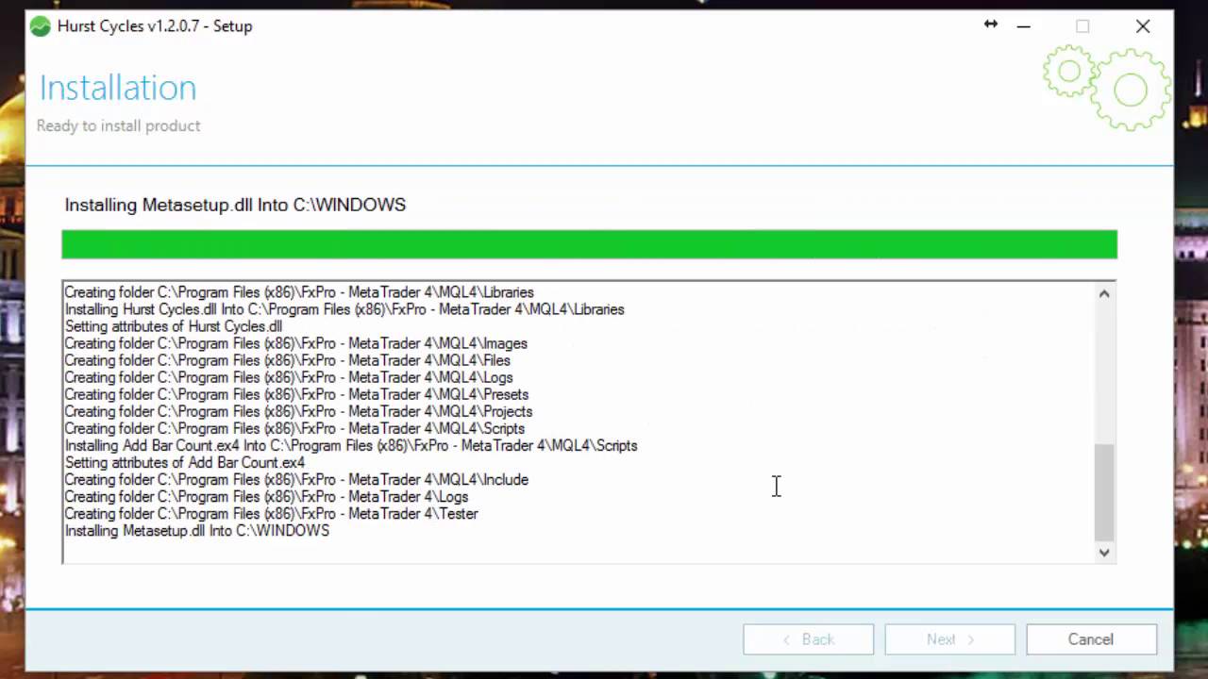
Task: Select 'Creating folder ...MQL4\Scripts' log line
Action: (294, 428)
